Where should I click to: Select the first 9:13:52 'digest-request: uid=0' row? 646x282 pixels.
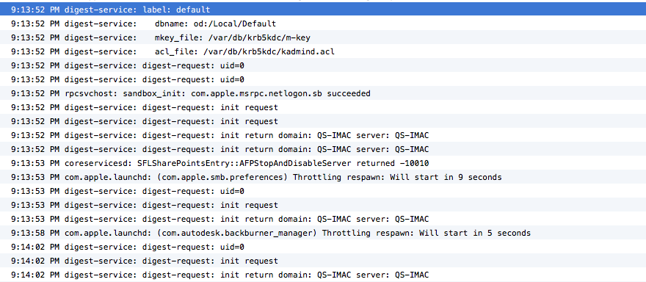tap(323, 65)
